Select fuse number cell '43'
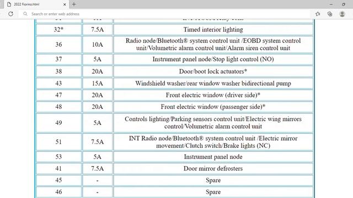This screenshot has height=198, width=353. pyautogui.click(x=58, y=83)
